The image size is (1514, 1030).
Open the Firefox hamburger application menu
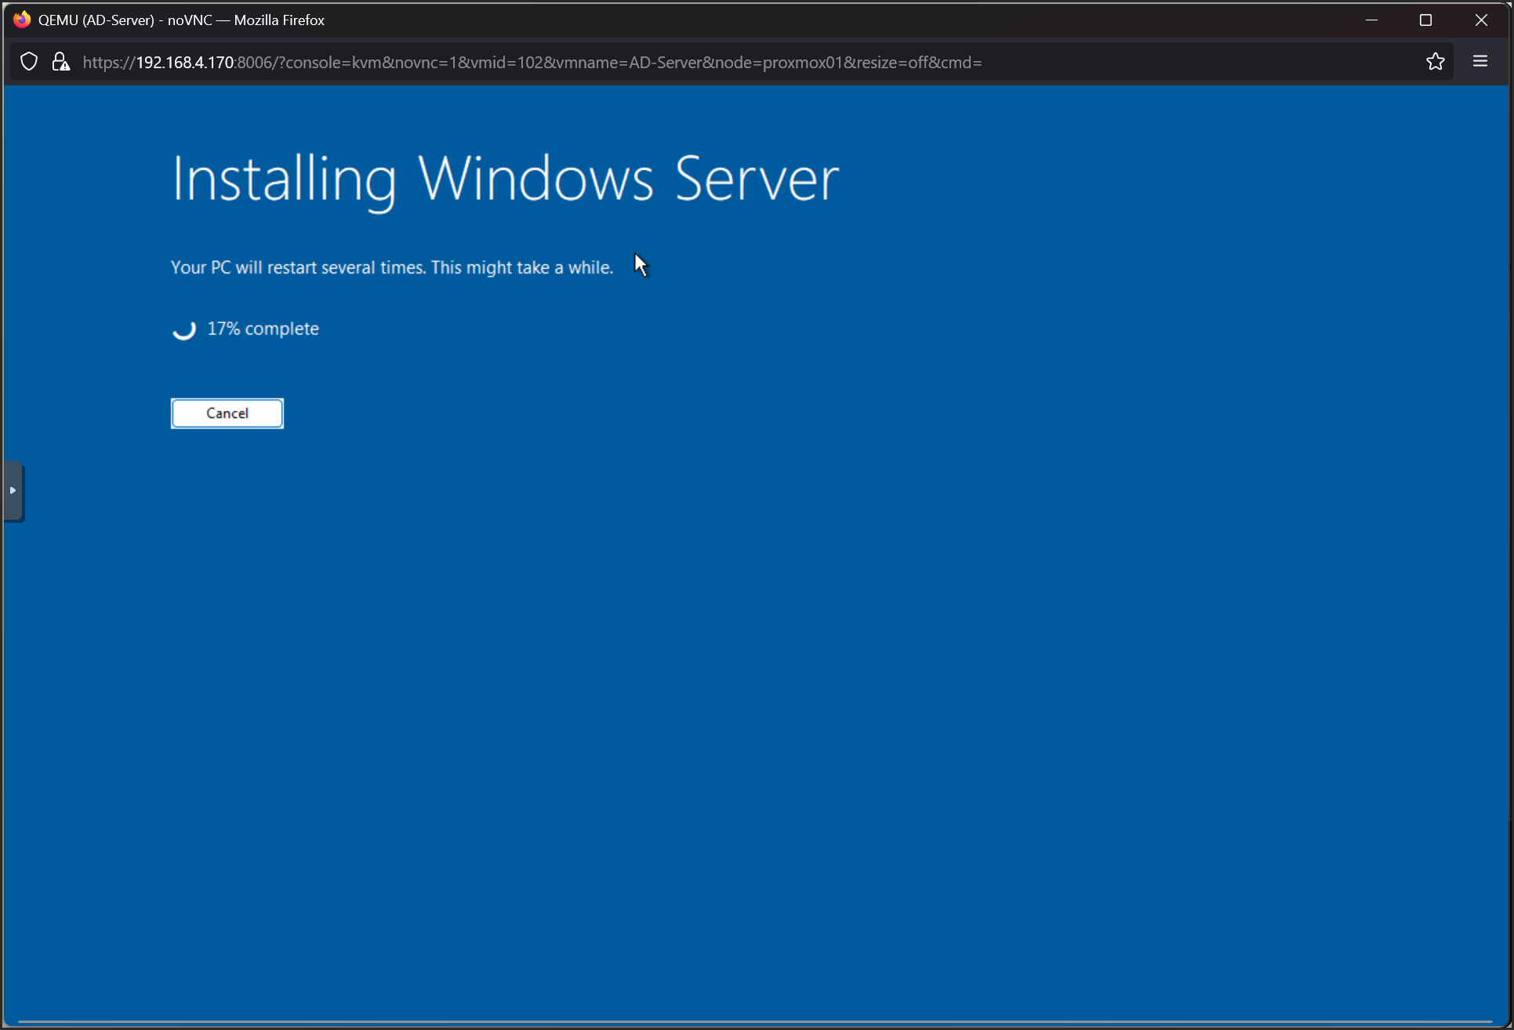click(x=1480, y=62)
